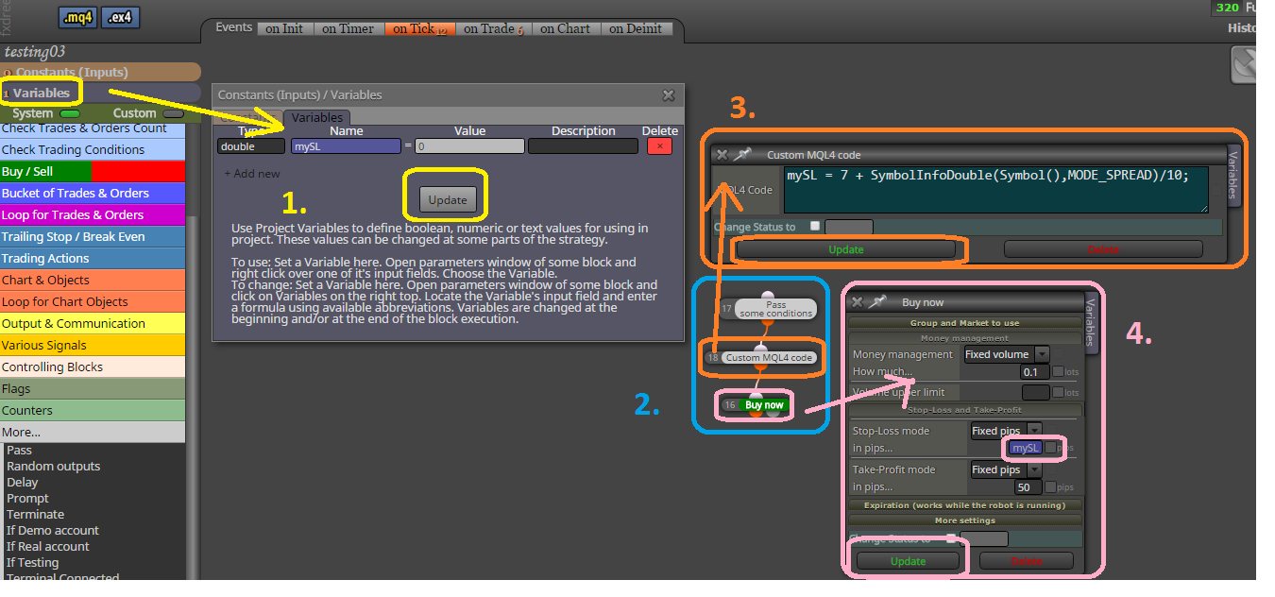Close the Buy now parameters panel
Image resolution: width=1275 pixels, height=597 pixels.
858,302
